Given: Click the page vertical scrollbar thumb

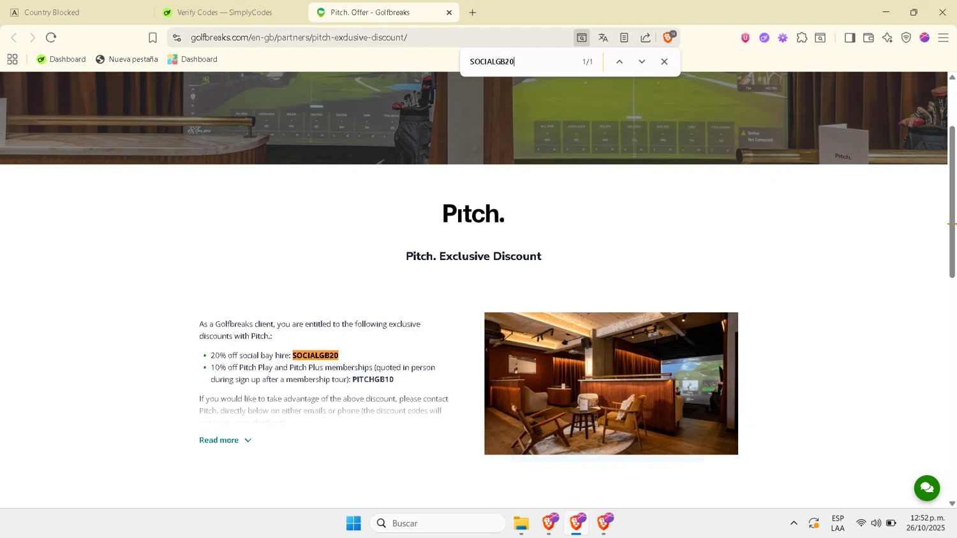Looking at the screenshot, I should [952, 202].
